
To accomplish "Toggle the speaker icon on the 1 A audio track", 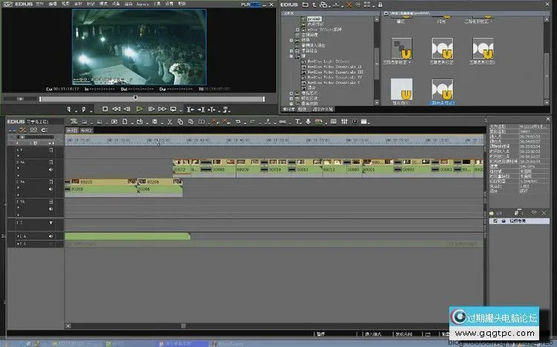I will click(x=51, y=236).
